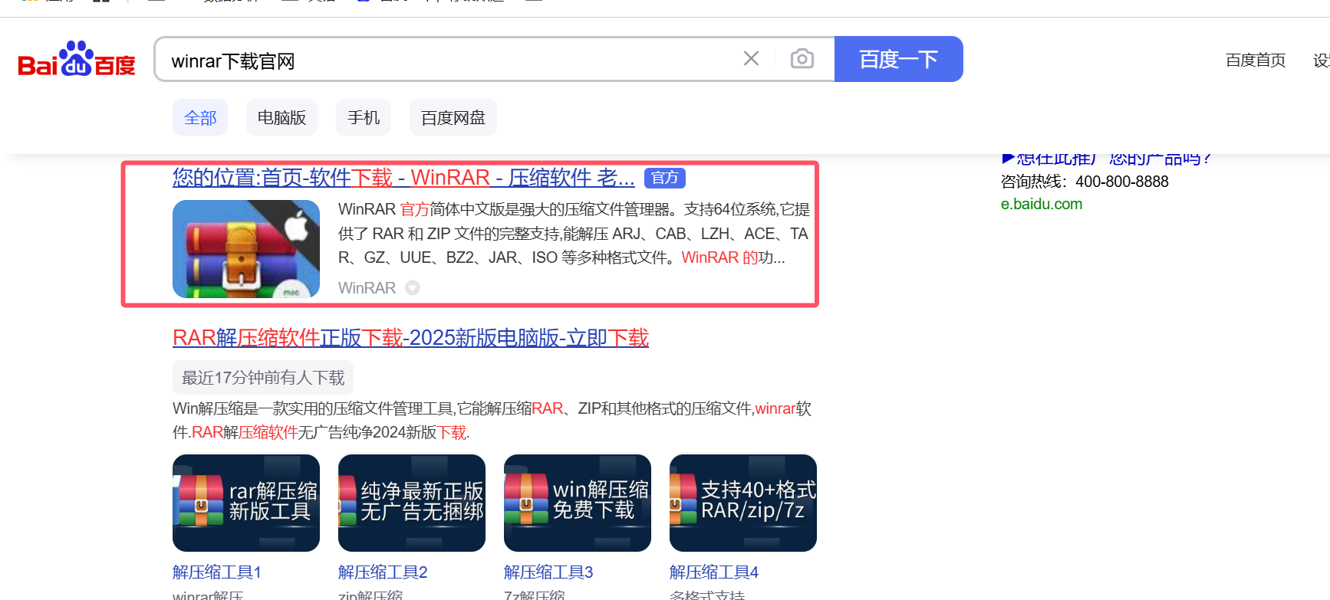Switch to the 电脑版 filter tab

[281, 117]
